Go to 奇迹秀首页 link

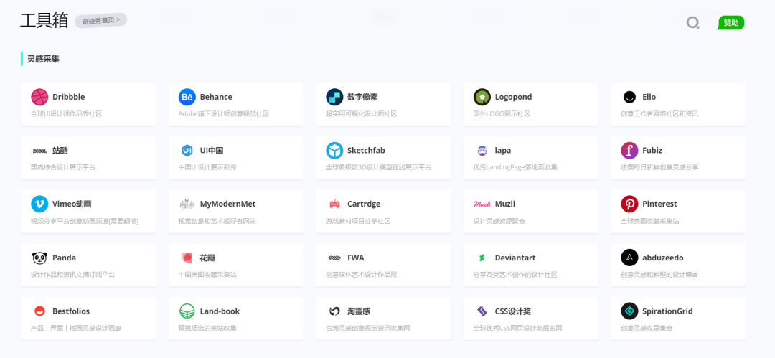(100, 20)
